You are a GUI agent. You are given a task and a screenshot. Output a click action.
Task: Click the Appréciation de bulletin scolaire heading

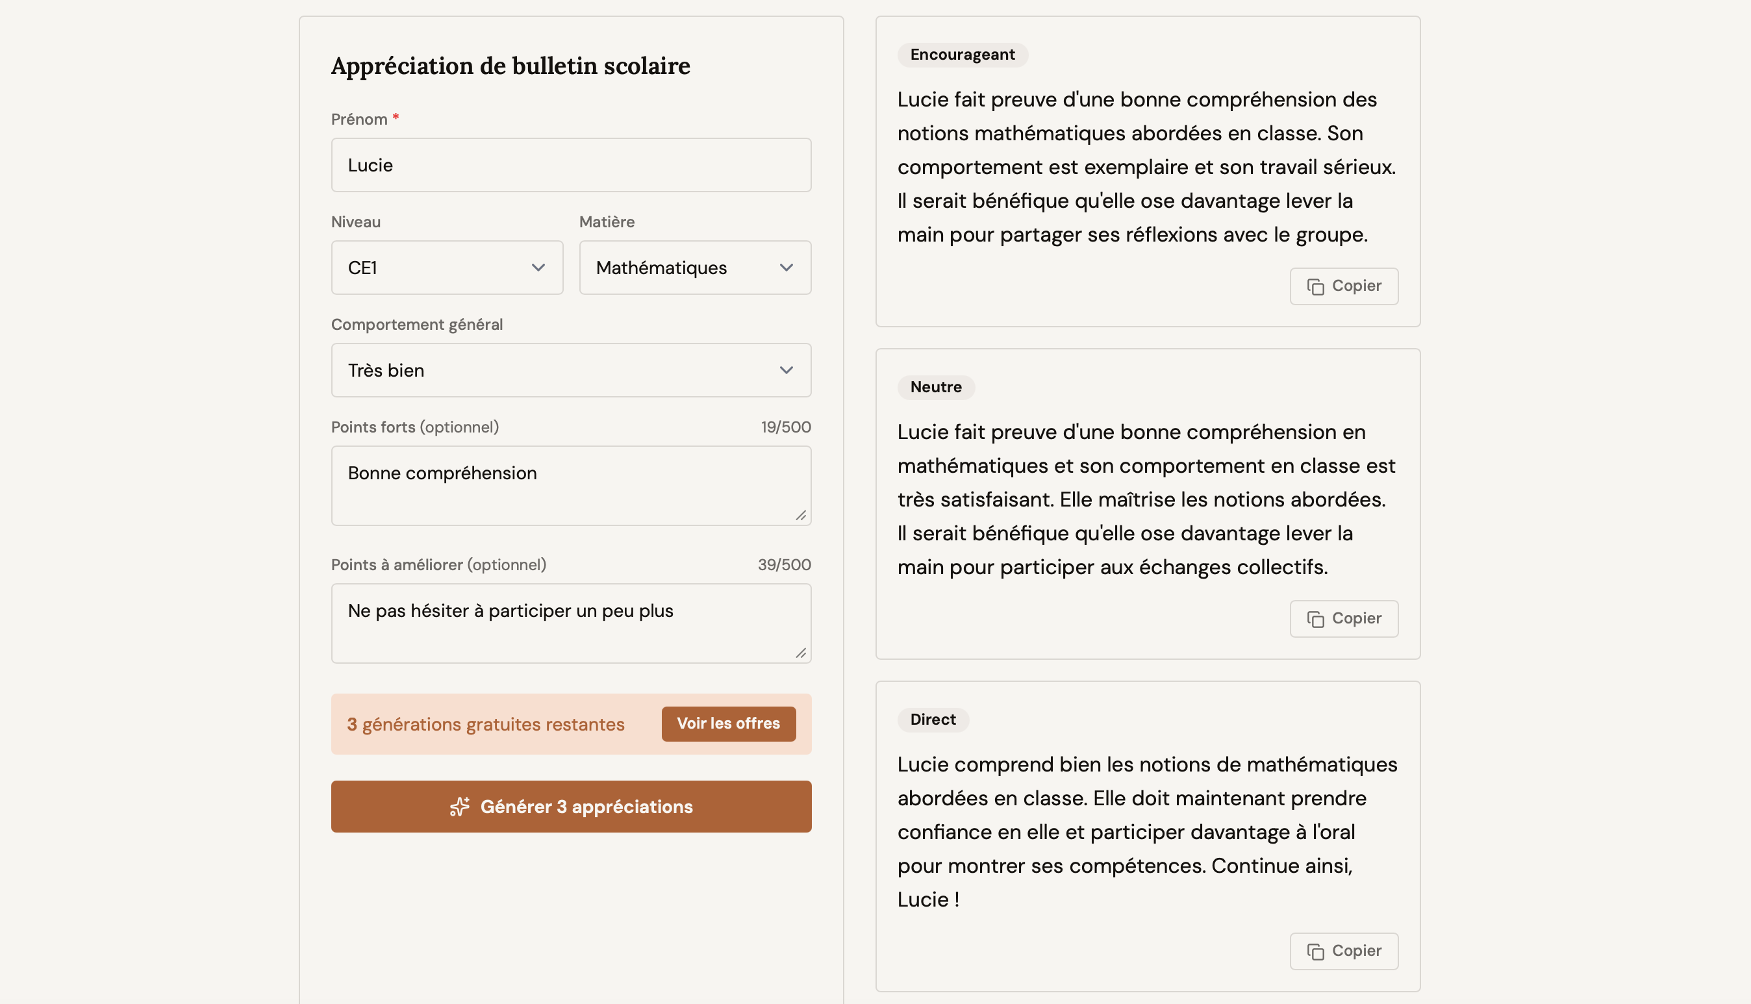point(510,66)
